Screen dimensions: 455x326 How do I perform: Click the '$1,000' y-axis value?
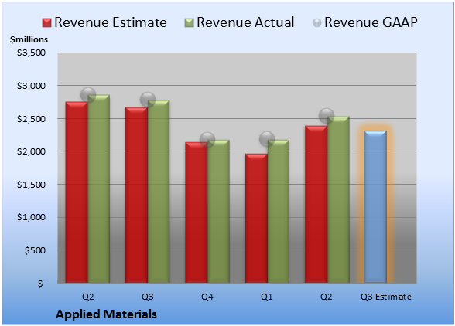31,217
